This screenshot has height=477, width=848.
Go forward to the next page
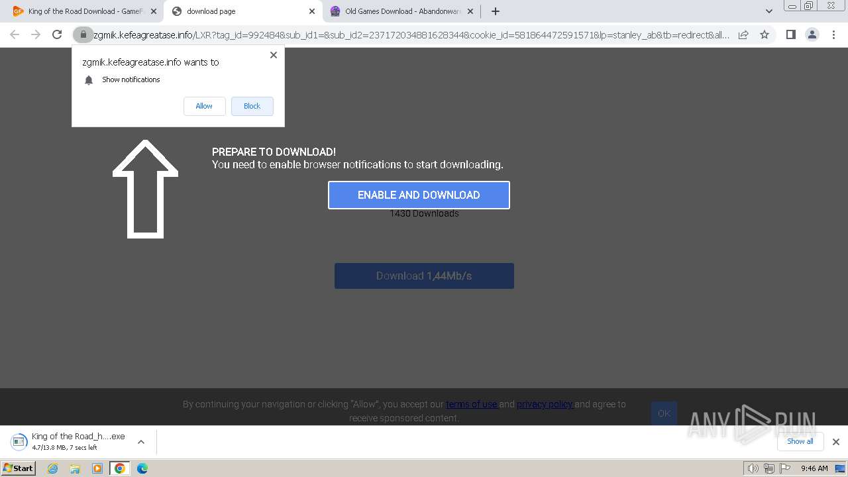(36, 34)
